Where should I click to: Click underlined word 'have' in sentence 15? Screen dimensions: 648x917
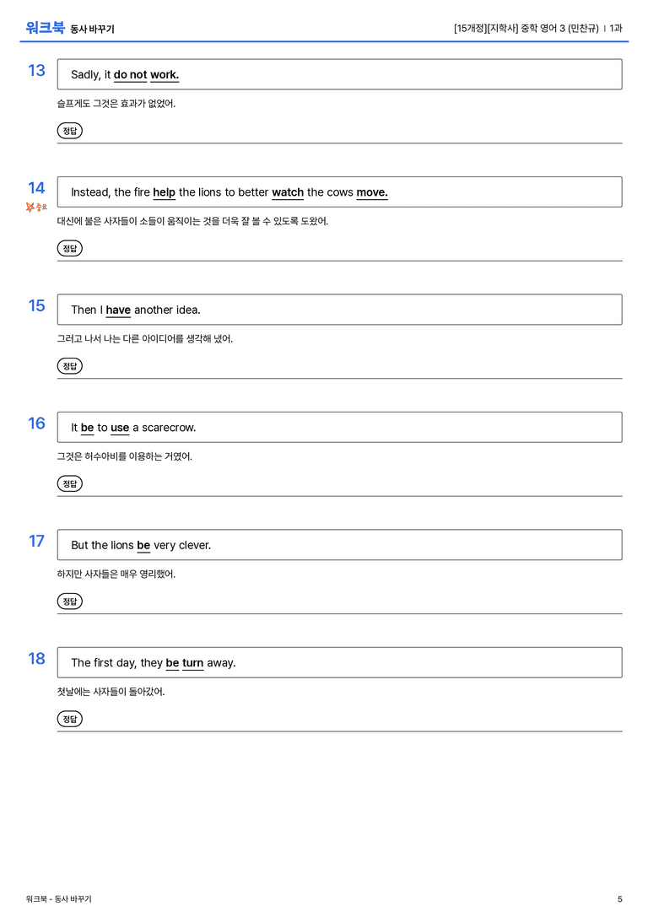(118, 310)
